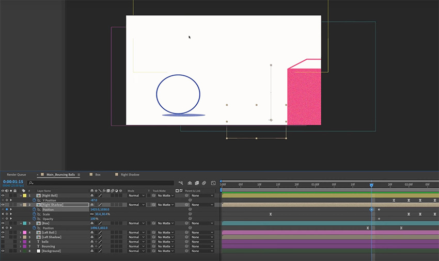
Task: Toggle the Hide Shy Layers switch
Action: click(x=190, y=183)
